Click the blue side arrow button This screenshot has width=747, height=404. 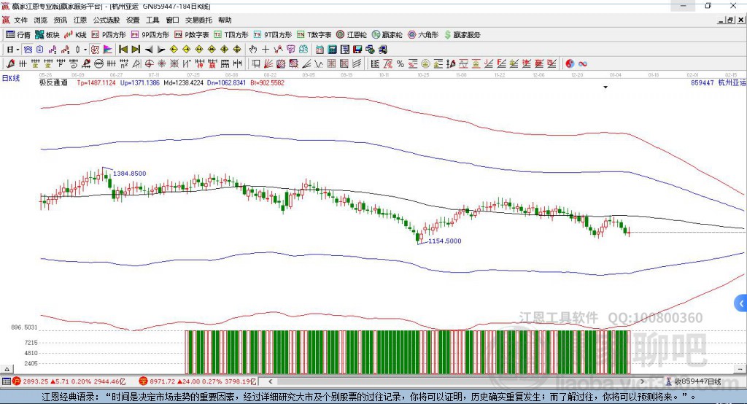(x=741, y=303)
